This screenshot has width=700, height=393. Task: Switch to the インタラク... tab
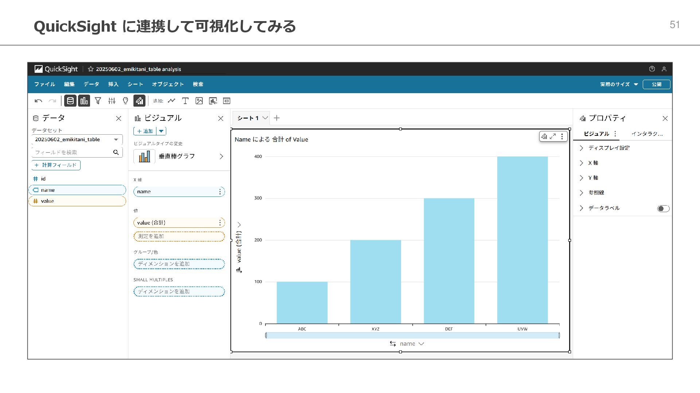(647, 134)
